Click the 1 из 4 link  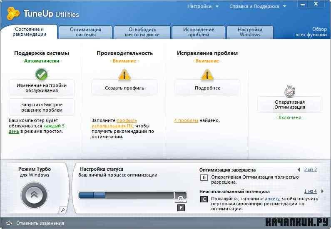[310, 191]
